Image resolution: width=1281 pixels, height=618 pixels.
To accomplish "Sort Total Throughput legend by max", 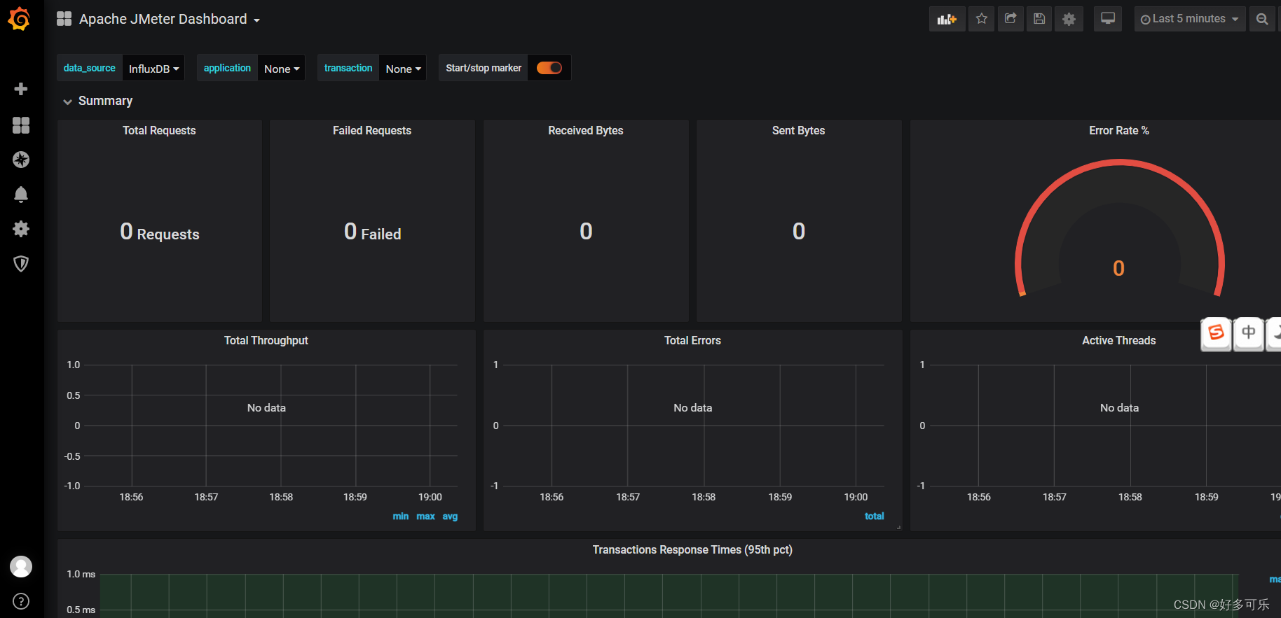I will [425, 516].
